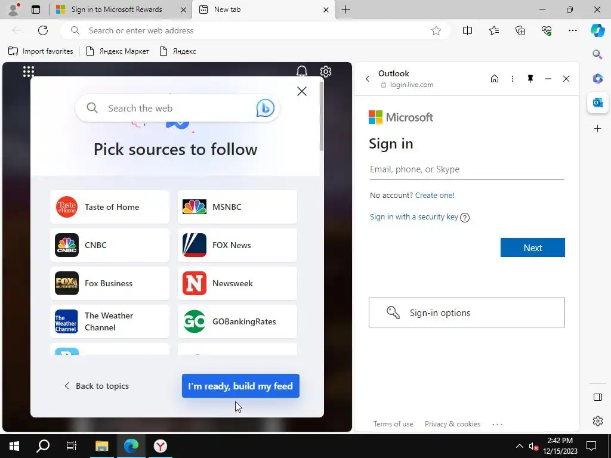
Task: Open Edge Settings and more menu
Action: [572, 30]
